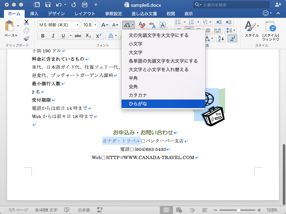Click the sort A-Z icon
286x214 pixels.
point(221,39)
